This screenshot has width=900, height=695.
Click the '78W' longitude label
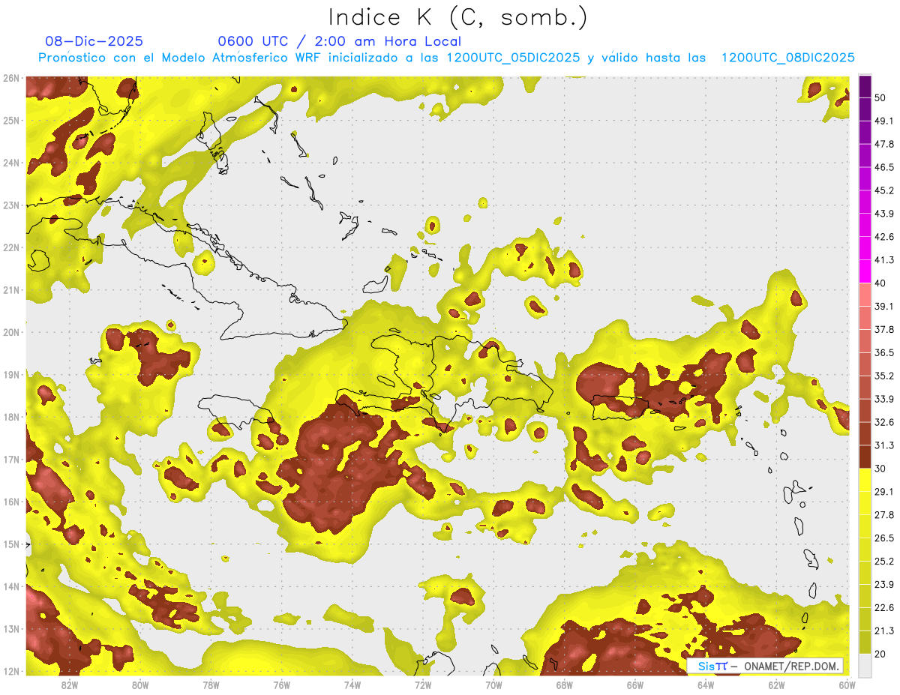(211, 685)
